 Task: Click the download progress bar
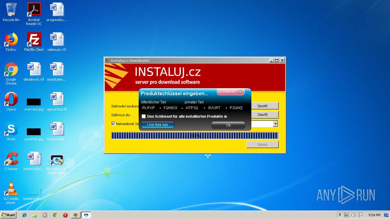[195, 136]
